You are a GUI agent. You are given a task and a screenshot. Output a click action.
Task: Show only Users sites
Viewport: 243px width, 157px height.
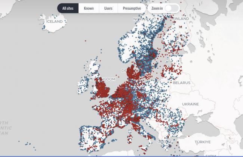[108, 8]
